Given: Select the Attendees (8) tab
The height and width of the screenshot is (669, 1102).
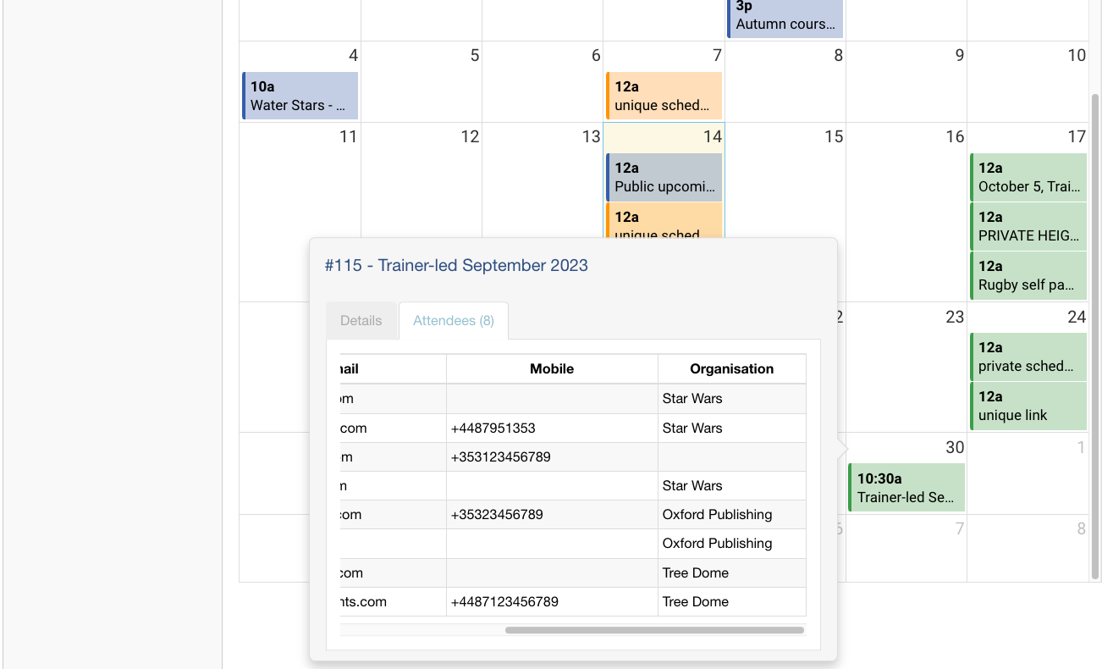Looking at the screenshot, I should coord(454,321).
